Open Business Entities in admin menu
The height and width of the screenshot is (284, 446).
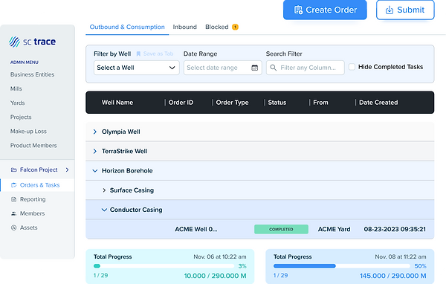[x=33, y=74]
